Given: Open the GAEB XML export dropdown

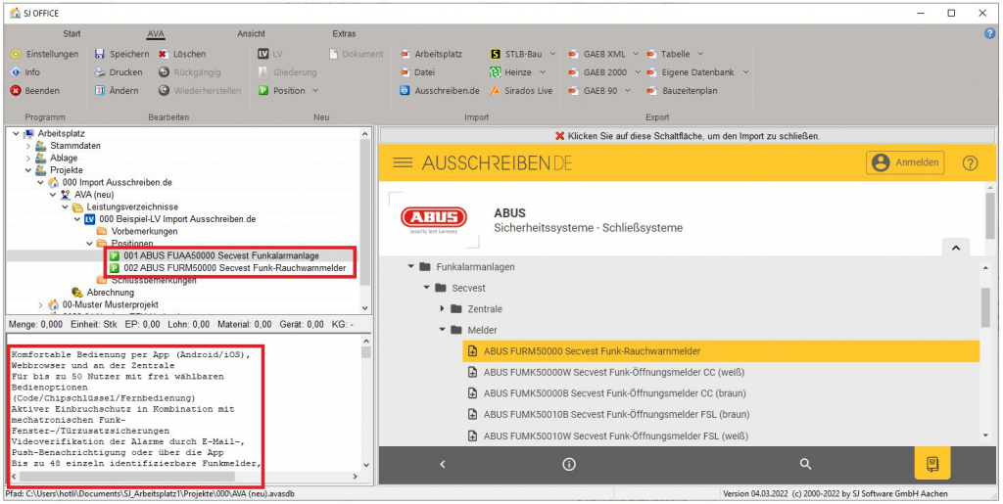Looking at the screenshot, I should tap(637, 54).
